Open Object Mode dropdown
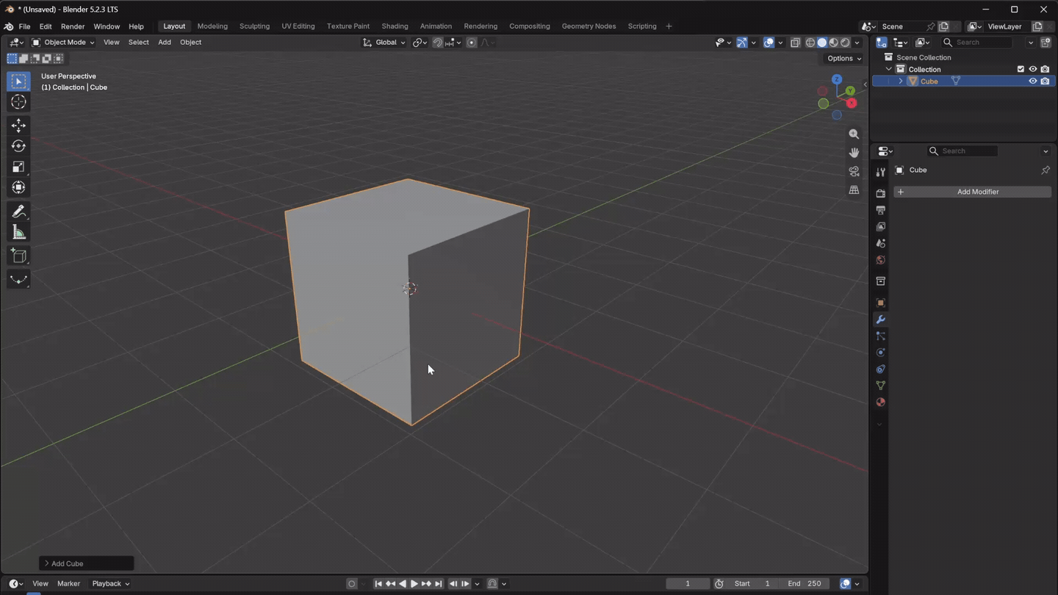 (x=63, y=43)
